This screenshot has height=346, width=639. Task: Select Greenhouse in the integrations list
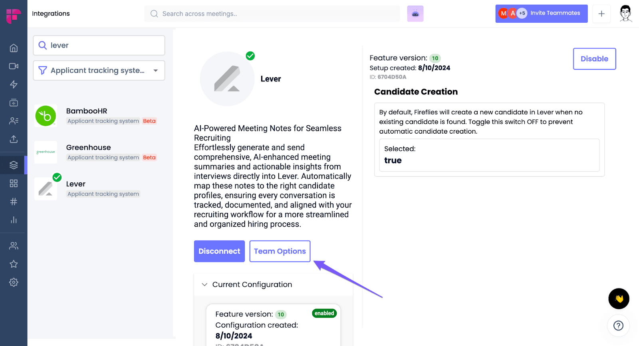click(99, 152)
